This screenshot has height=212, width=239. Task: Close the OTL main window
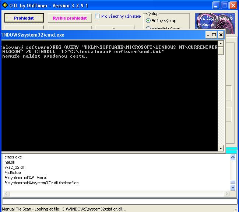pyautogui.click(x=233, y=6)
